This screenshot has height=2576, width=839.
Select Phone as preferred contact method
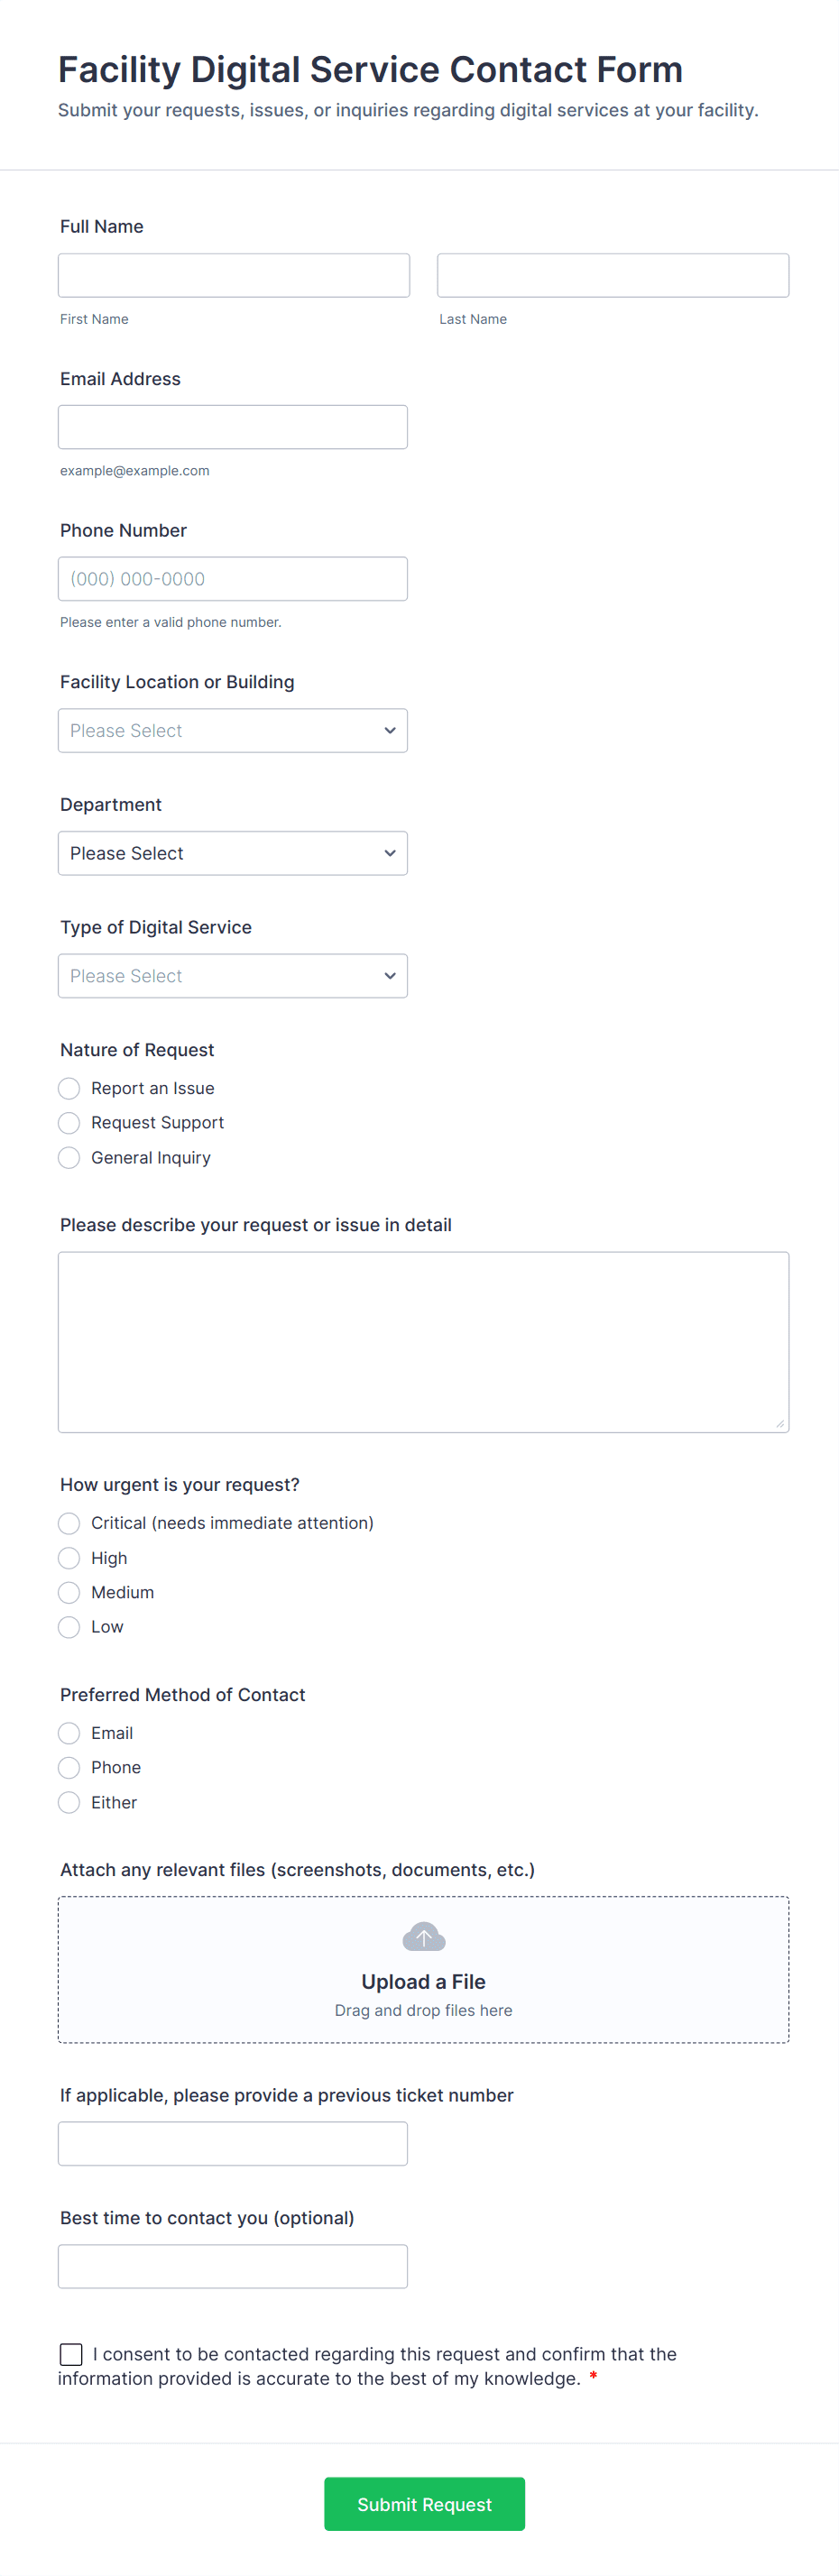[68, 1767]
